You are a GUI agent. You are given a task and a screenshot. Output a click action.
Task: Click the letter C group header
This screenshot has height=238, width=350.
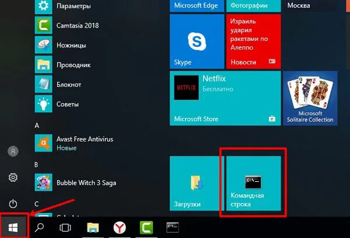[37, 204]
